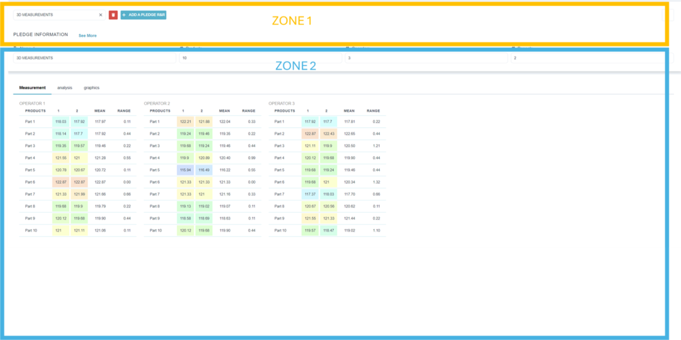681x340 pixels.
Task: Select Operator 1 Part 4 trial 1 cell 121.55
Action: click(x=61, y=158)
